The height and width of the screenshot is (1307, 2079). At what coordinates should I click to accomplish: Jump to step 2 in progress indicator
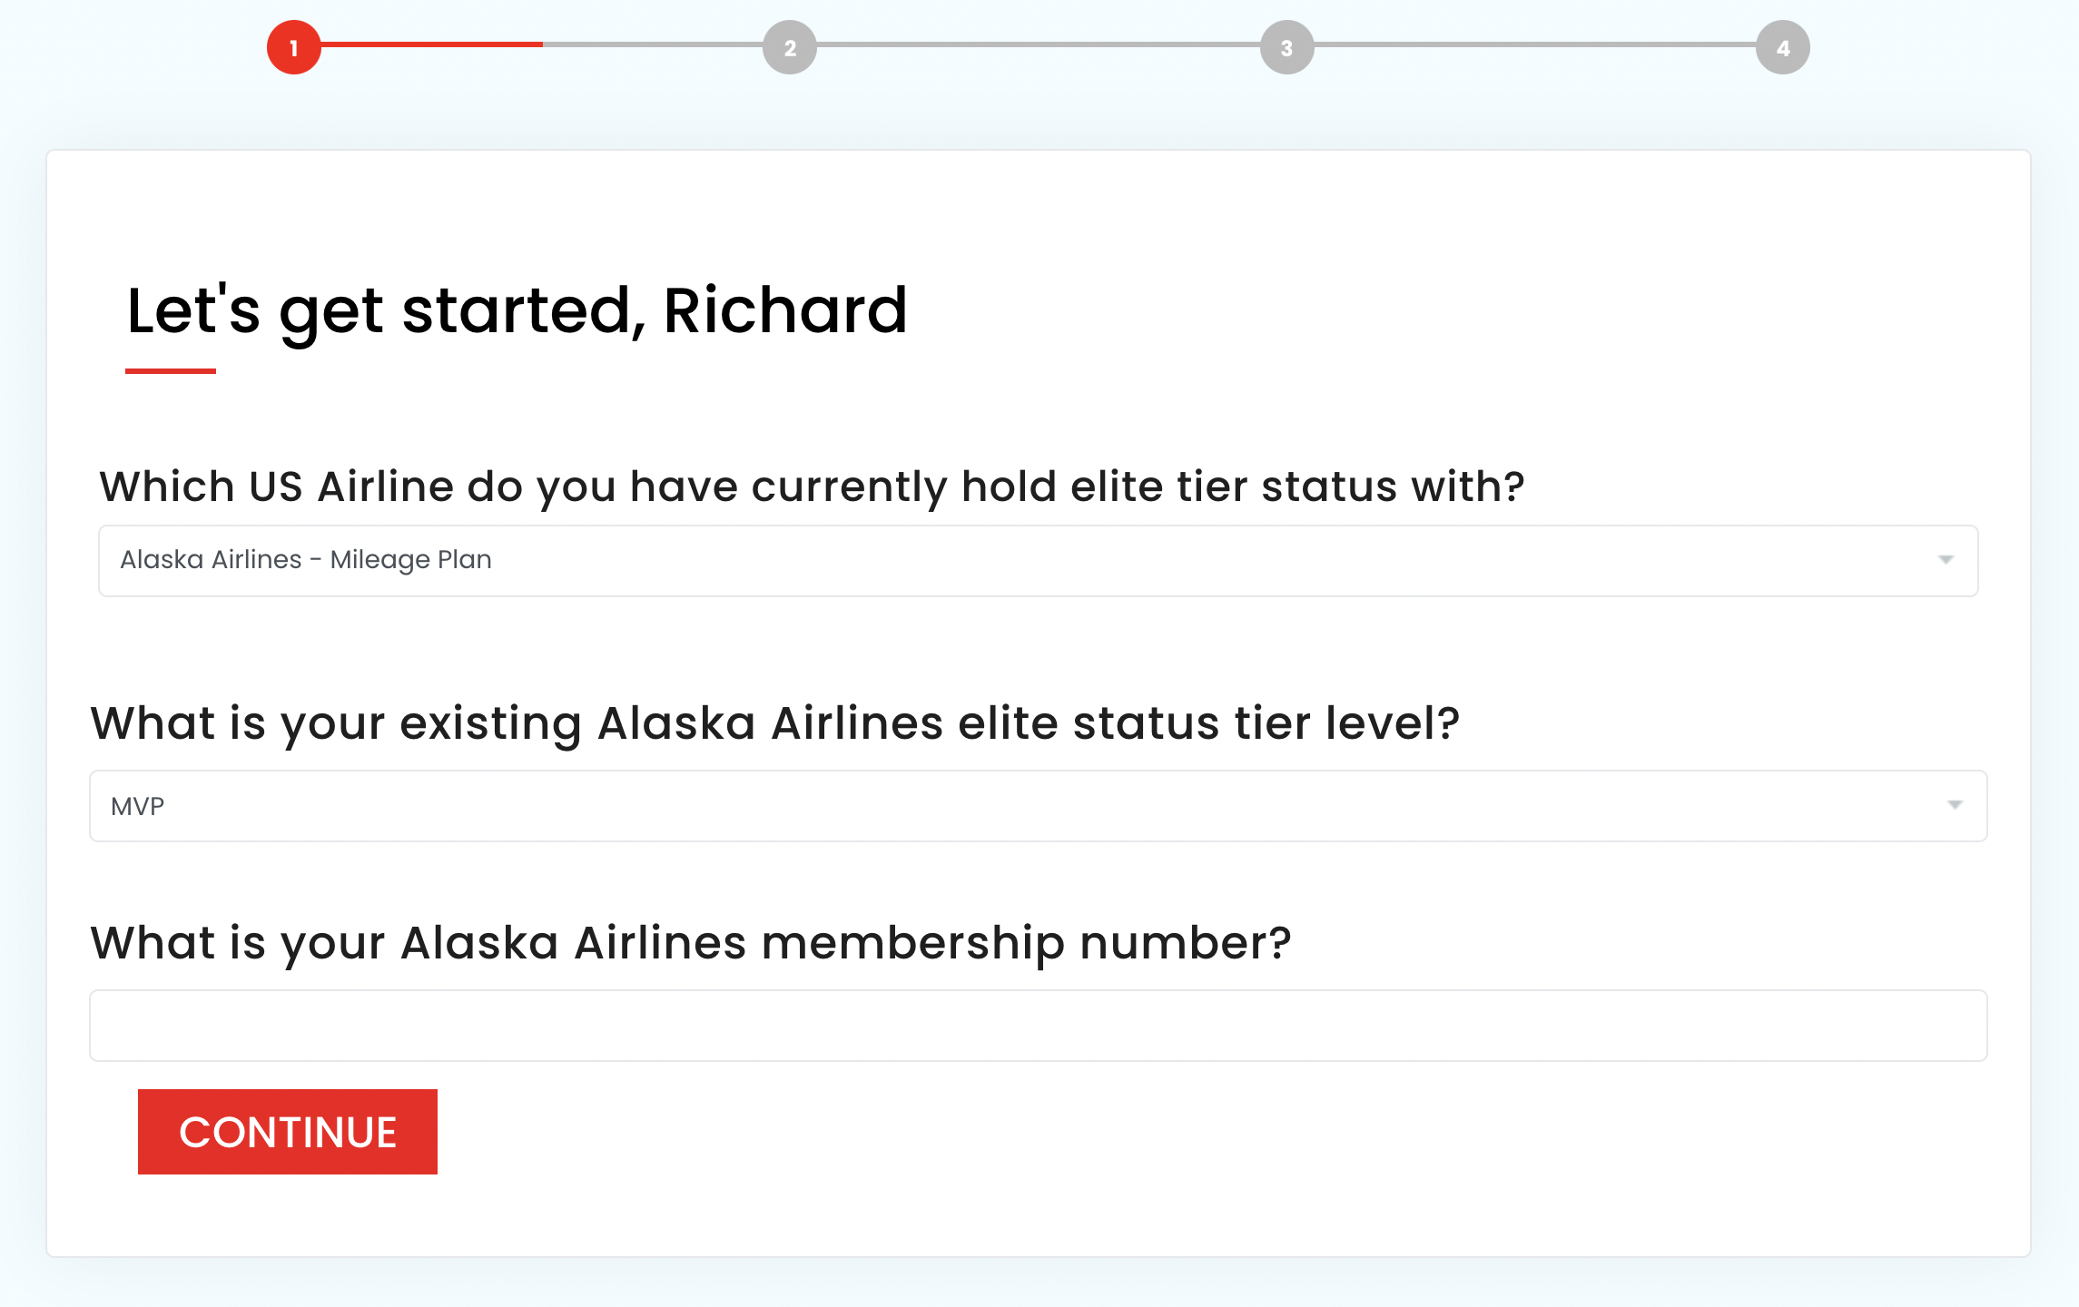point(790,47)
